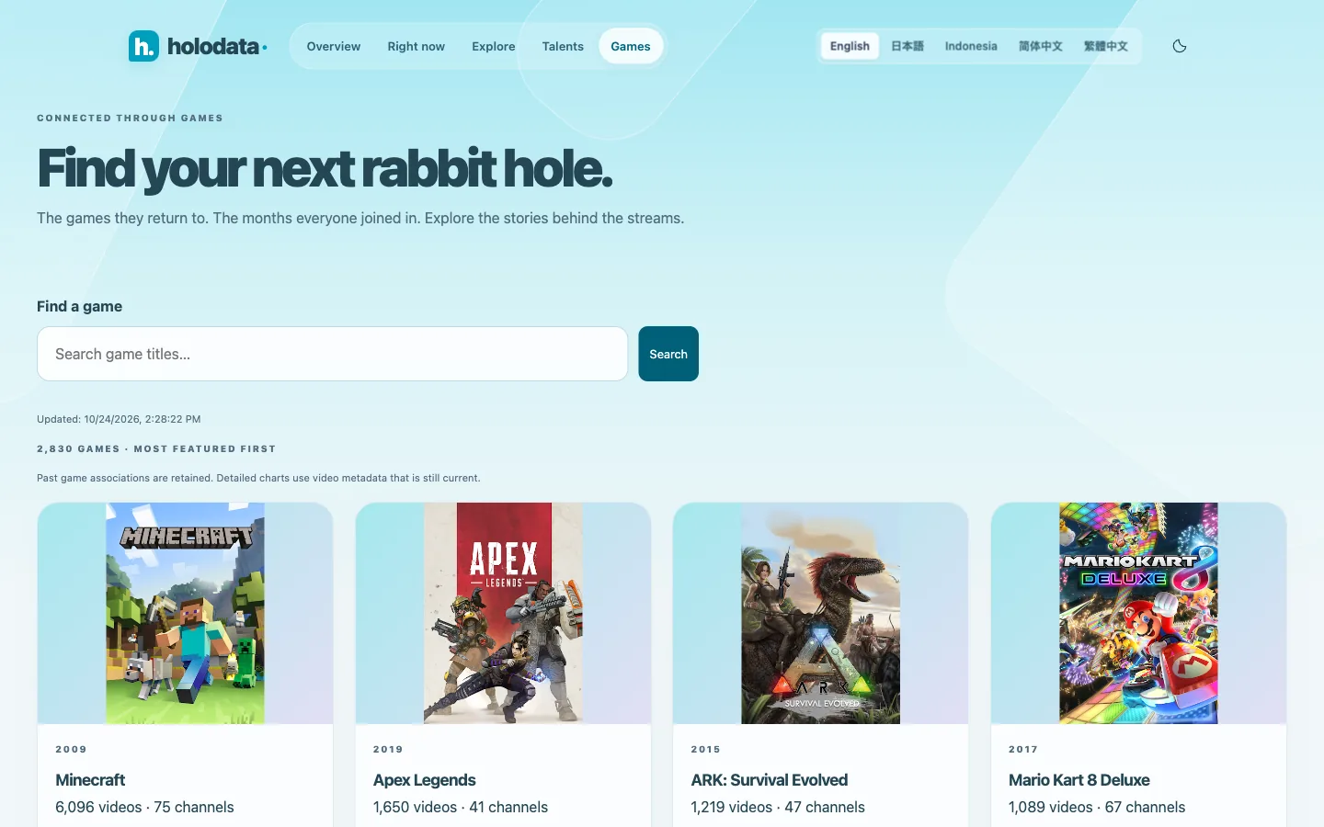Click the year '2009' on Minecraft card
1324x827 pixels.
click(71, 750)
